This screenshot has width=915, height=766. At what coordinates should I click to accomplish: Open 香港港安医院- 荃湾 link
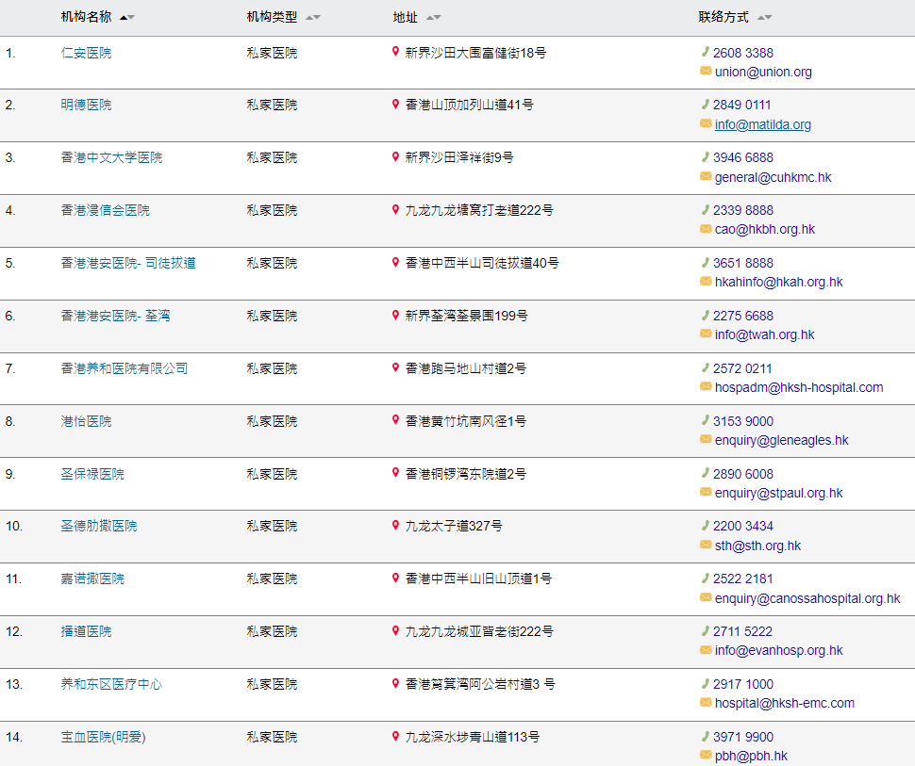(x=115, y=316)
